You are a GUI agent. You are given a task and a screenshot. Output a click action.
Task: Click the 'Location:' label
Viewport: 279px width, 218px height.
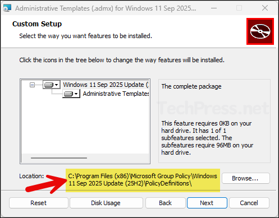coord(31,176)
